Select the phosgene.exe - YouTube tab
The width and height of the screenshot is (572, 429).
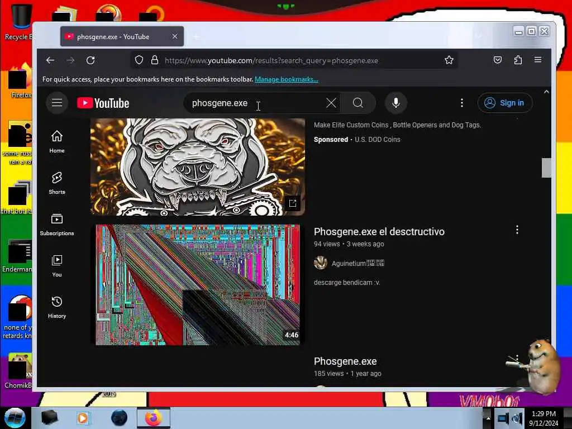point(122,36)
